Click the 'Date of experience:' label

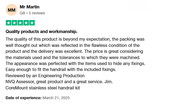pos(24,98)
